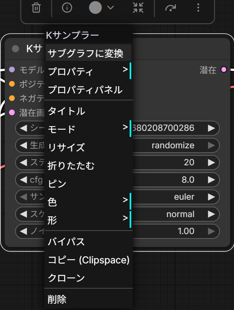Choose 折りたたむ to collapse node
The image size is (234, 310).
89,165
